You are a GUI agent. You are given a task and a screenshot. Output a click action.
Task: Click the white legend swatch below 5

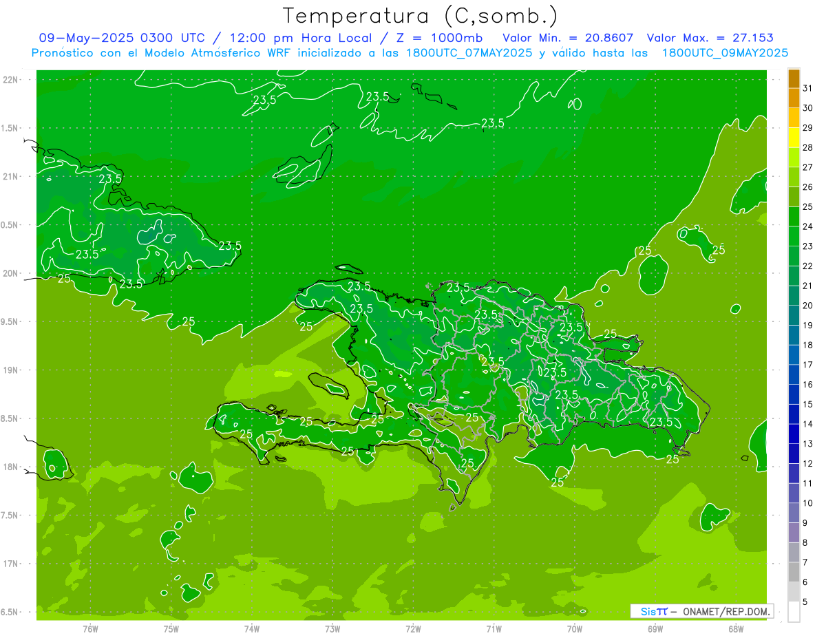(794, 612)
